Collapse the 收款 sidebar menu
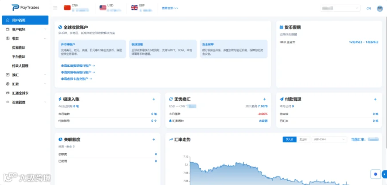Image resolution: width=387 pixels, height=185 pixels. pyautogui.click(x=25, y=39)
